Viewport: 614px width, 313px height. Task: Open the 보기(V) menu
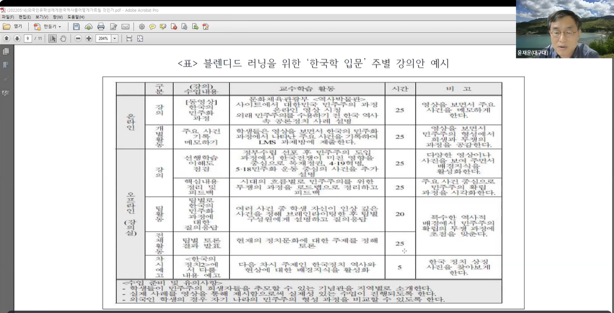pos(42,17)
